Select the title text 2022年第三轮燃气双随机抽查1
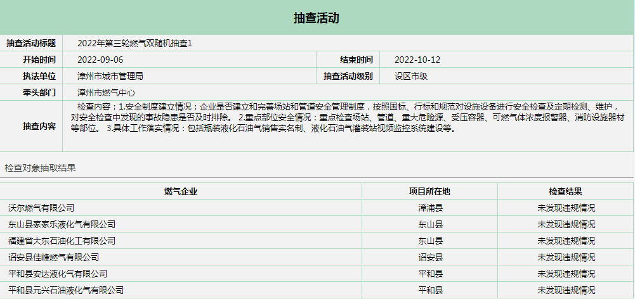This screenshot has width=635, height=299. pyautogui.click(x=134, y=43)
